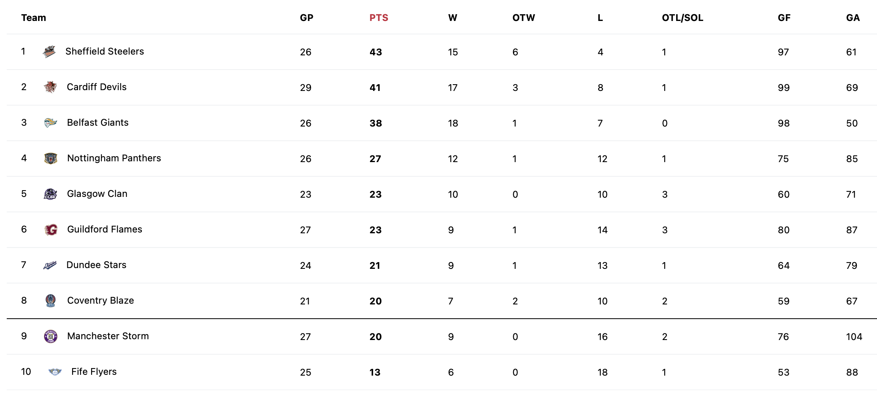
Task: Sort table by GP column header
Action: [307, 18]
